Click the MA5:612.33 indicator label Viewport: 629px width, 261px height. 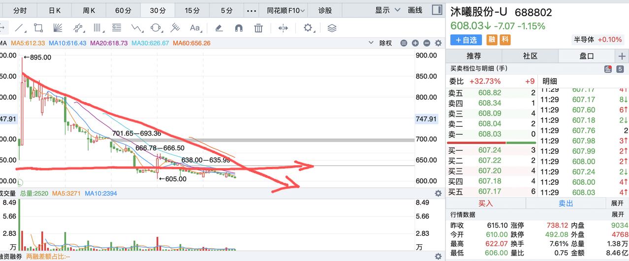point(28,43)
